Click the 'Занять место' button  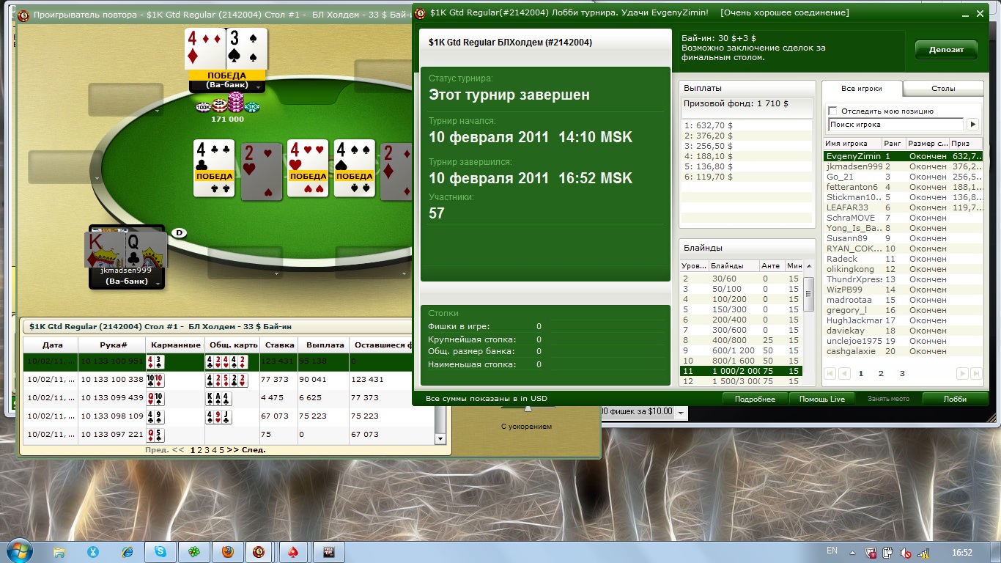[888, 399]
